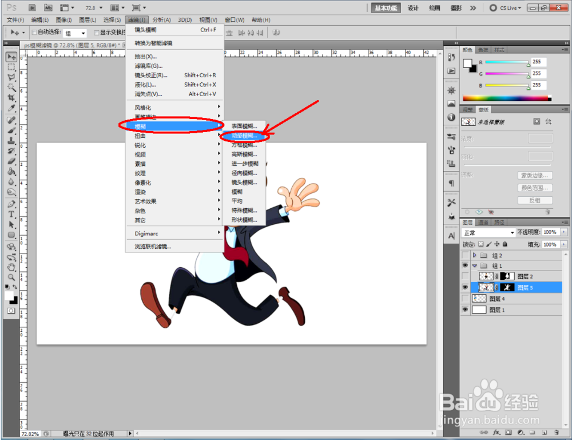Select the Crop tool
Image resolution: width=572 pixels, height=440 pixels.
coord(11,98)
